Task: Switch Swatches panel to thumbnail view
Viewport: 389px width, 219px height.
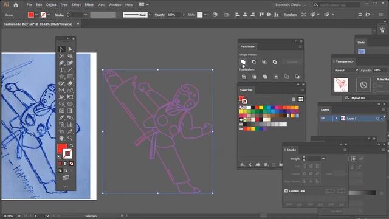Action: (x=300, y=99)
